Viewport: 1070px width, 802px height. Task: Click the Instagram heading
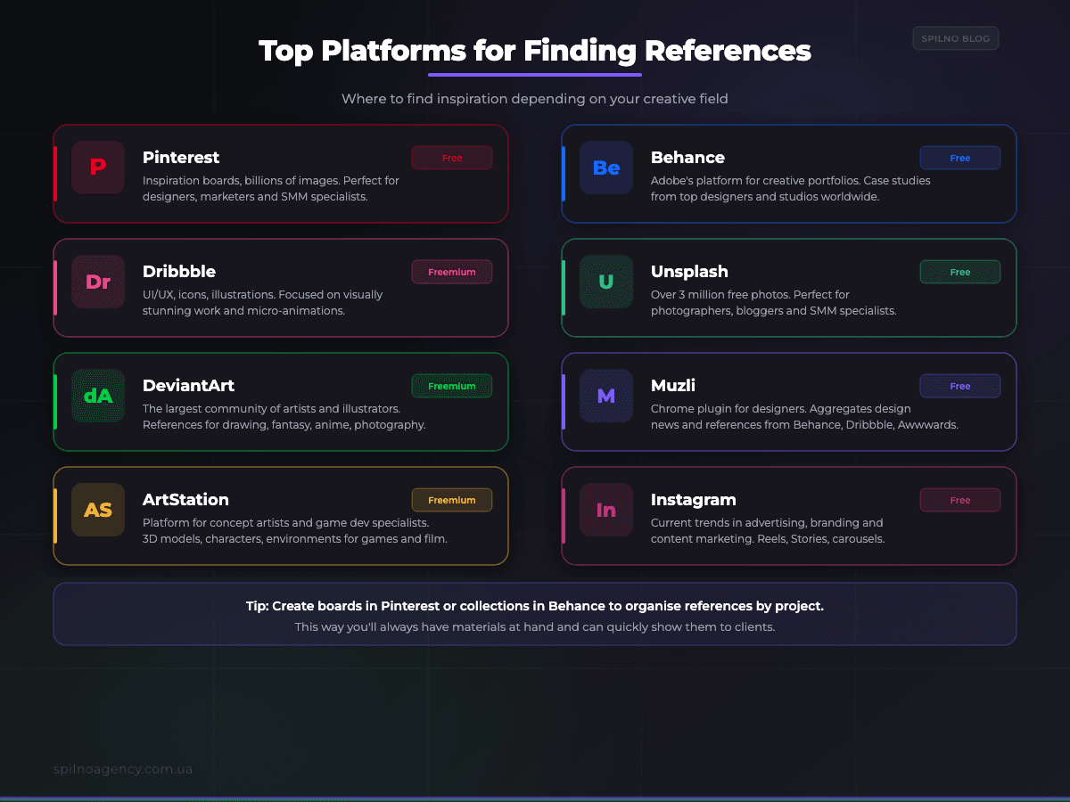point(694,500)
